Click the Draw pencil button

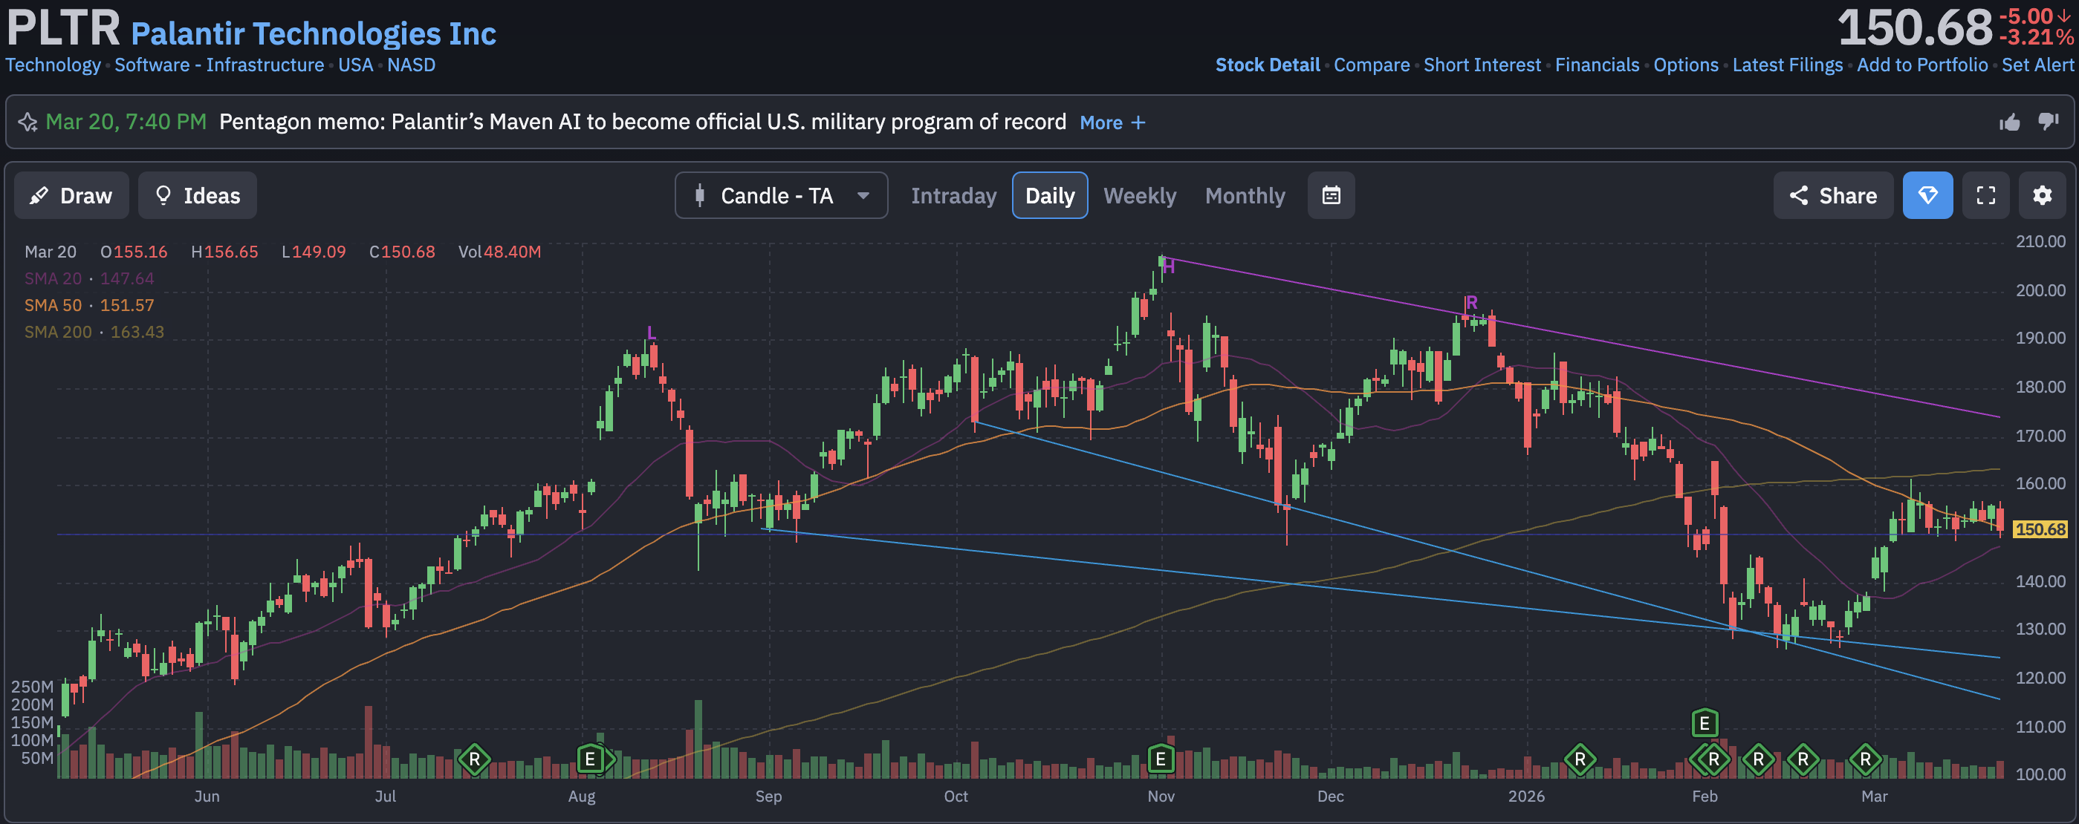point(71,195)
